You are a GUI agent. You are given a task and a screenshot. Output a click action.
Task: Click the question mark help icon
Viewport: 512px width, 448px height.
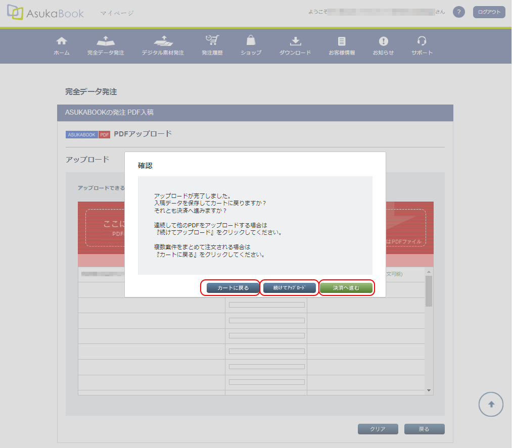click(x=458, y=12)
